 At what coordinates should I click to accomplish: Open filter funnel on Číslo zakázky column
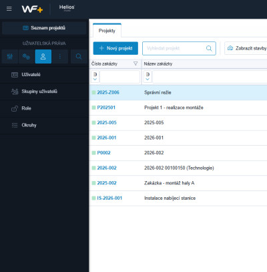pos(136,63)
